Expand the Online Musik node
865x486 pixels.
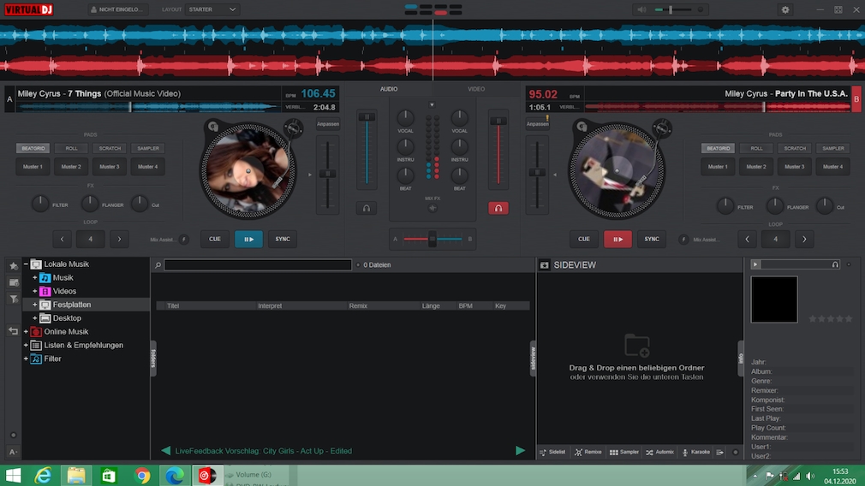click(26, 332)
